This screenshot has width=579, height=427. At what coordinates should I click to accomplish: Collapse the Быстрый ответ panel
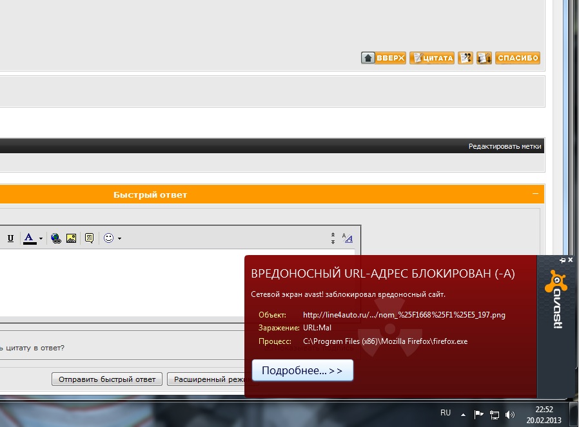[x=535, y=194]
